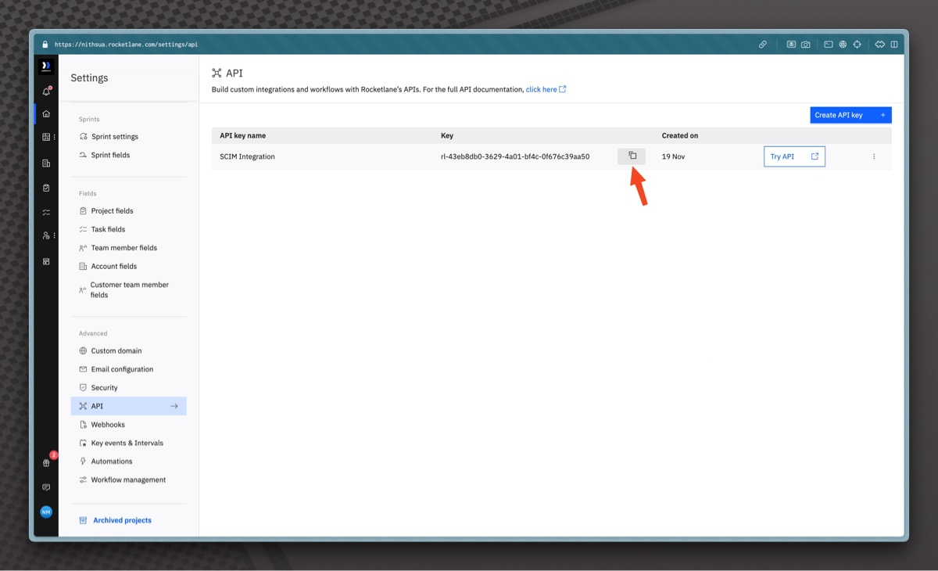Image resolution: width=938 pixels, height=571 pixels.
Task: Open the clipboard projects icon in the sidebar
Action: pyautogui.click(x=46, y=188)
